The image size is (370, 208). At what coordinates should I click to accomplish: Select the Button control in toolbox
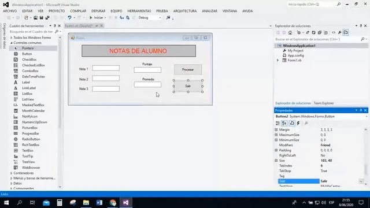click(27, 54)
